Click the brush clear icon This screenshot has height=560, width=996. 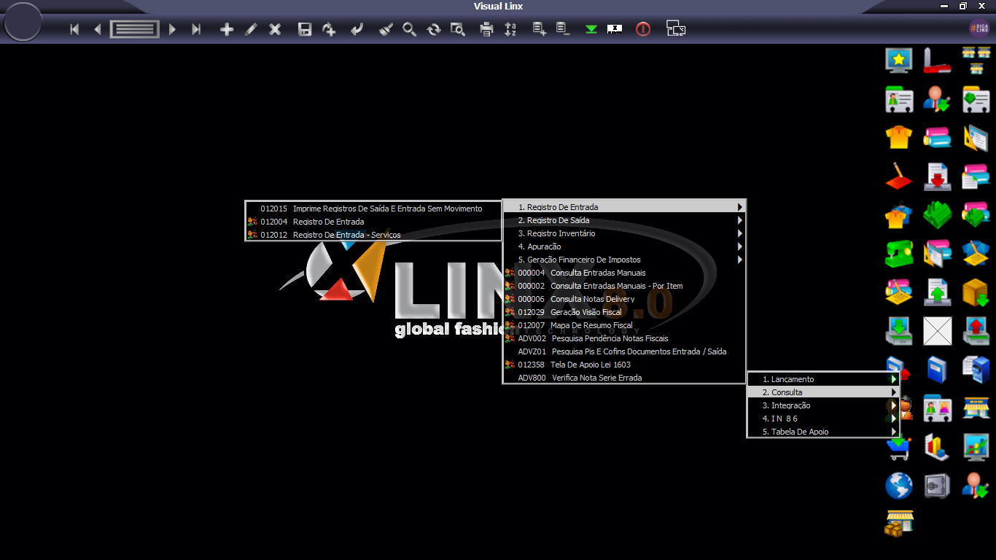pyautogui.click(x=386, y=29)
